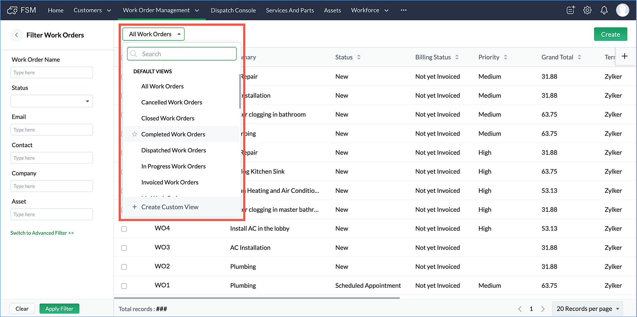
Task: Click the plus icon to add column
Action: coord(625,56)
